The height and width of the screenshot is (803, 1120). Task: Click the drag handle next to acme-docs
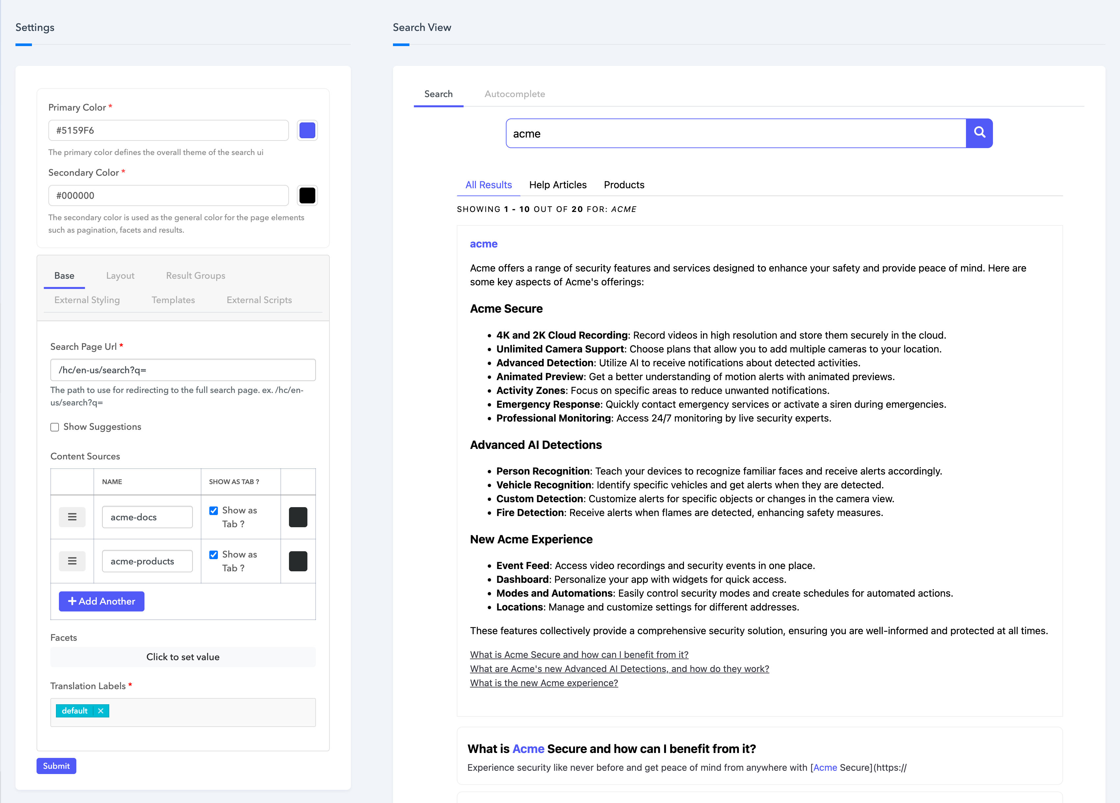click(x=72, y=517)
